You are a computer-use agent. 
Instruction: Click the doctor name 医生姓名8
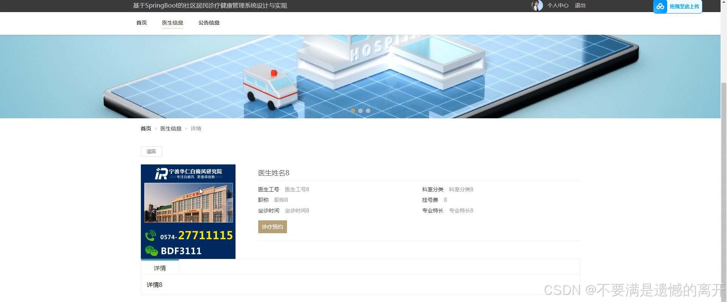274,173
